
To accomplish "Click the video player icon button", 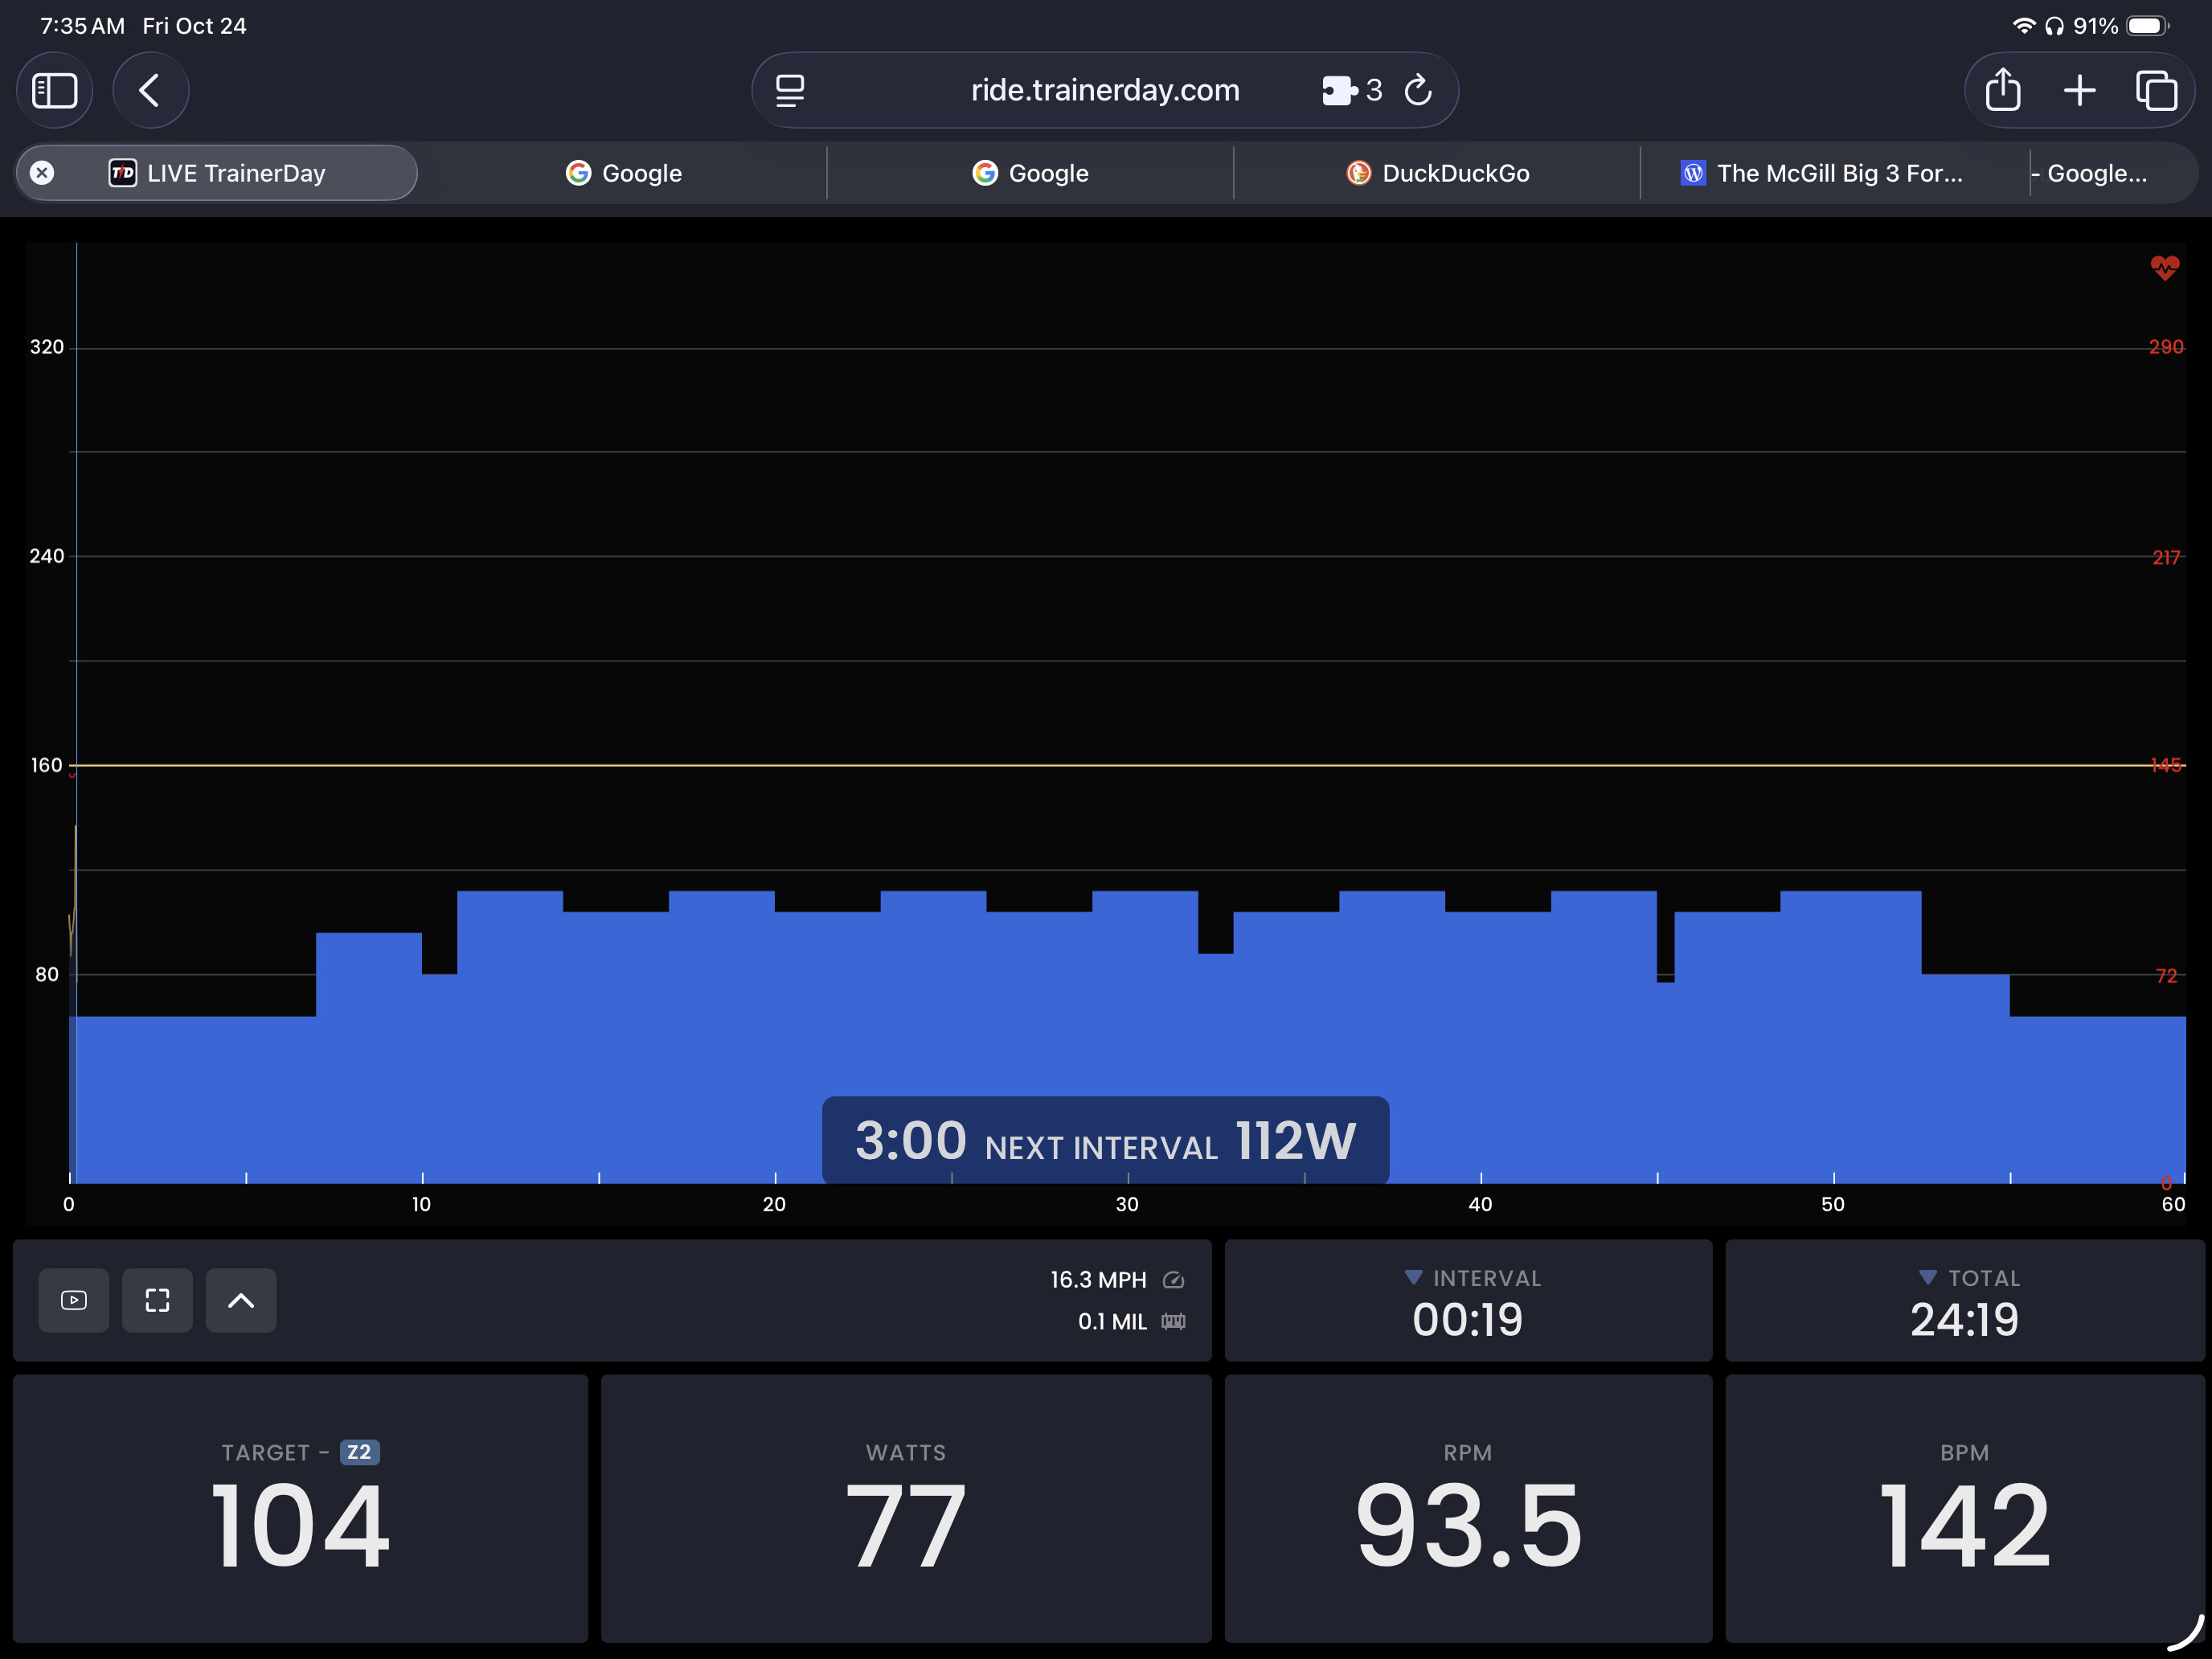I will coord(74,1300).
